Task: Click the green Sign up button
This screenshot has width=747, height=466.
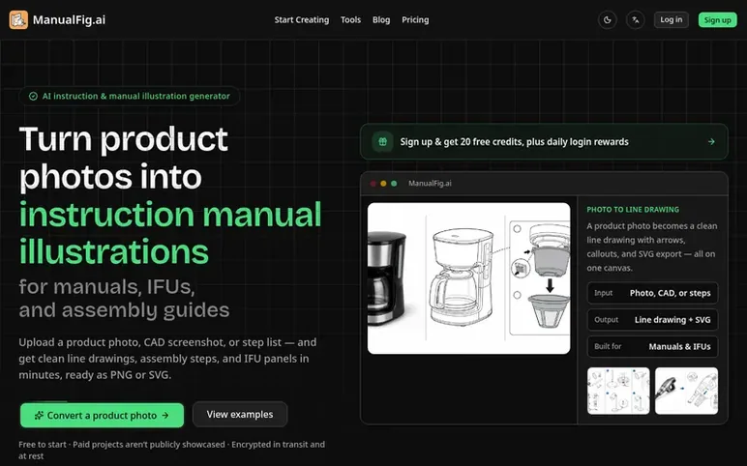Action: pos(717,20)
